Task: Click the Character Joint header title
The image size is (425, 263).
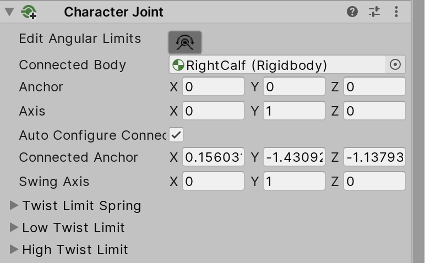Action: click(x=113, y=12)
